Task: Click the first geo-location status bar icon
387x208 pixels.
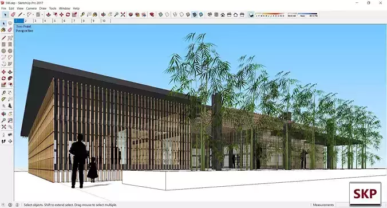Action: (x=3, y=205)
